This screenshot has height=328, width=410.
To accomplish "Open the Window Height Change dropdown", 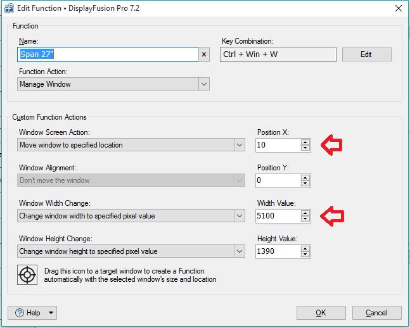I will pos(239,251).
